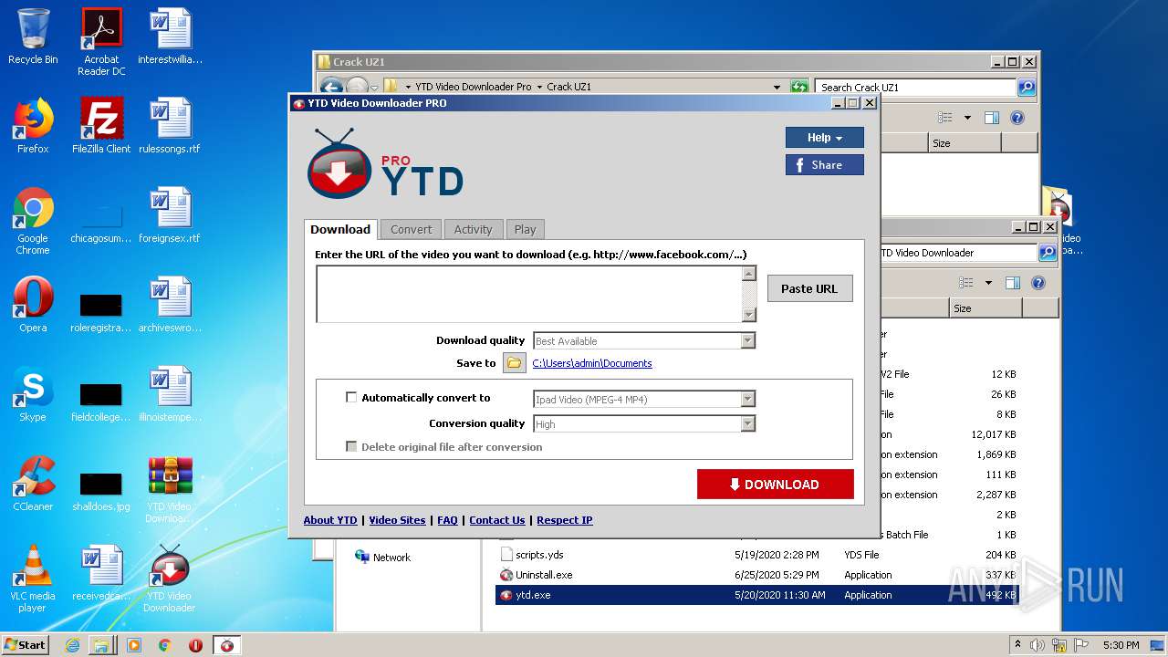Open rulessongs.rtf document icon
1168x657 pixels.
(170, 126)
